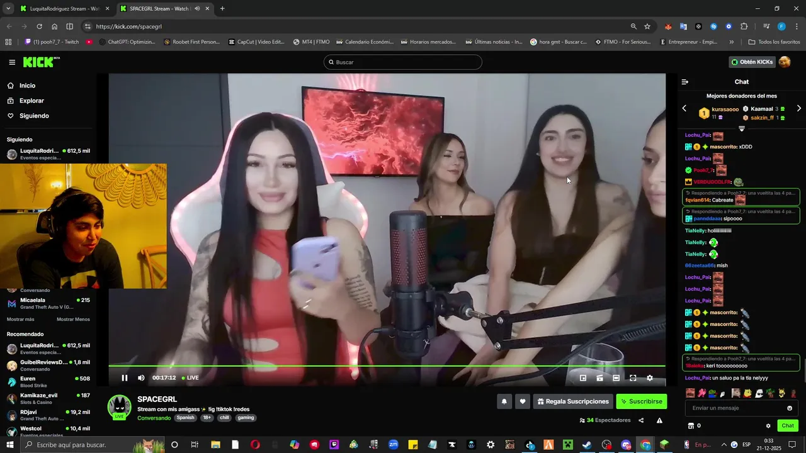
Task: Select SPACEGRL Stream browser tab
Action: click(x=165, y=9)
